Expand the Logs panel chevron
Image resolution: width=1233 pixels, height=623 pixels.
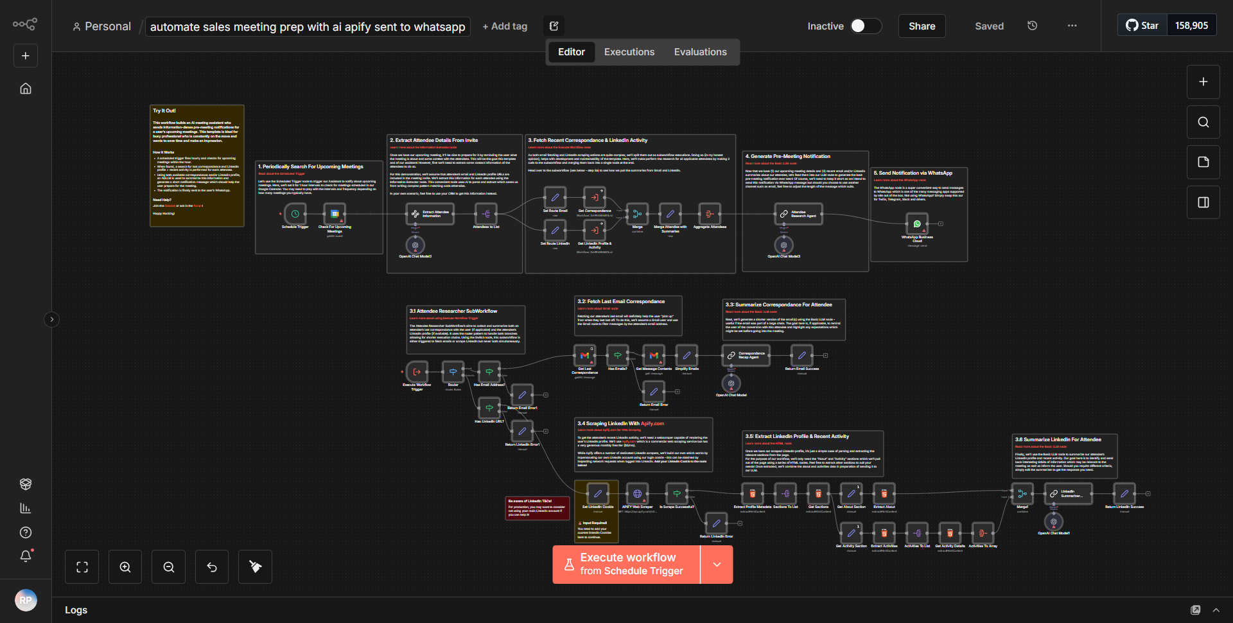1216,610
